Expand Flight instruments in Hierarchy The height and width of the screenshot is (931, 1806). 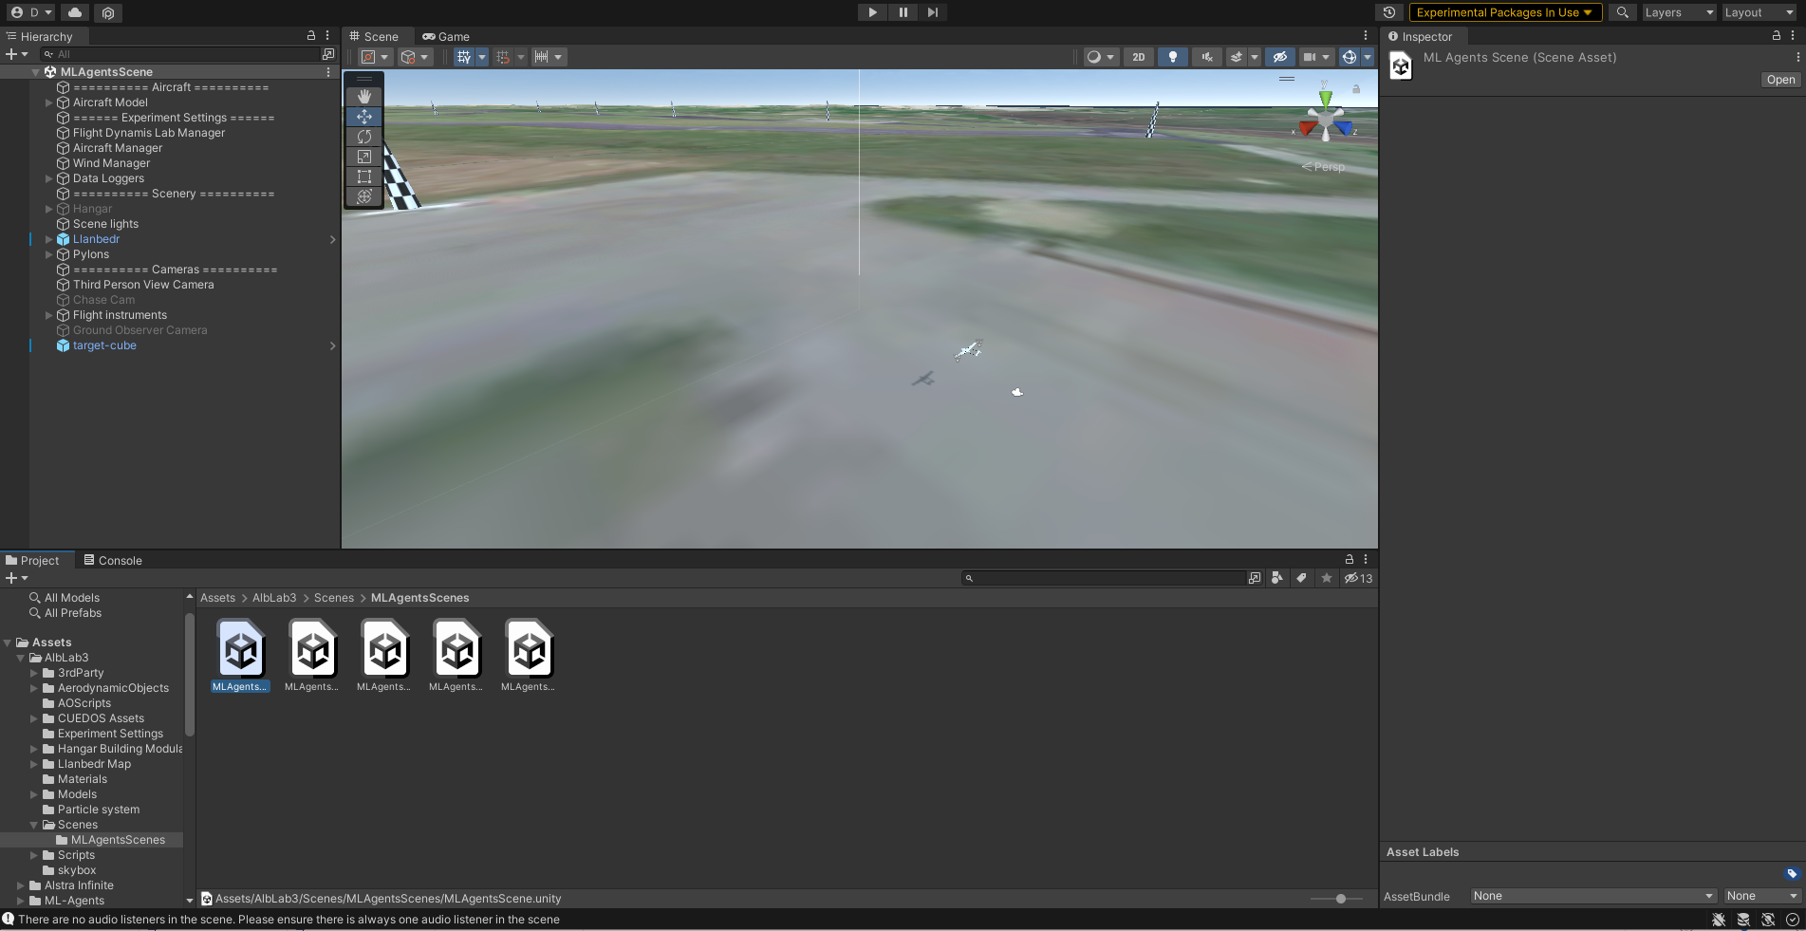(49, 315)
